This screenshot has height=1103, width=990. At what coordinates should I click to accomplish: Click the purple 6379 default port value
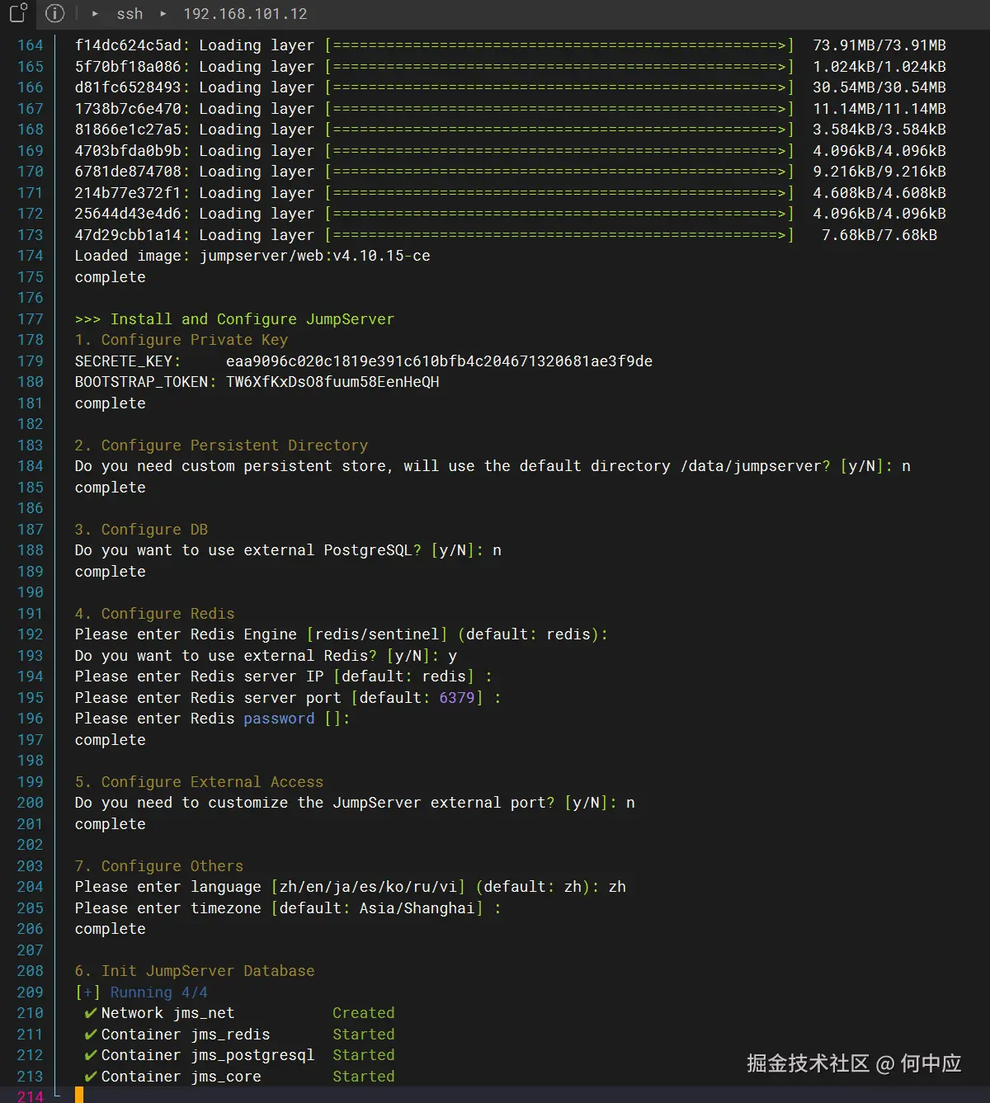457,698
